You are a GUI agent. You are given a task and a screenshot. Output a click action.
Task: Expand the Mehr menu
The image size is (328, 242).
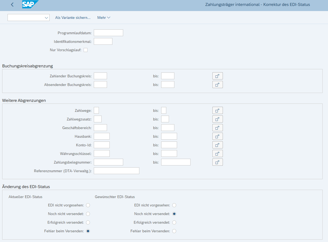(x=104, y=18)
